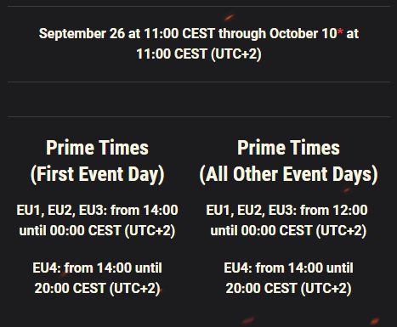Image resolution: width=397 pixels, height=327 pixels.
Task: Click the '(First Event Day)' heading
Action: coord(97,174)
